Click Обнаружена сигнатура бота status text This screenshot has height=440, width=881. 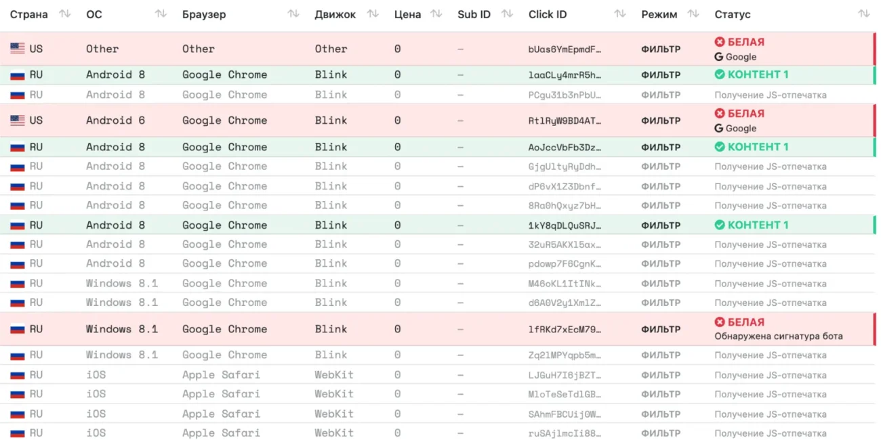point(779,336)
